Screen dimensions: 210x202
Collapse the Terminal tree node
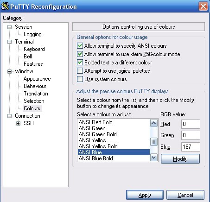(x=10, y=42)
